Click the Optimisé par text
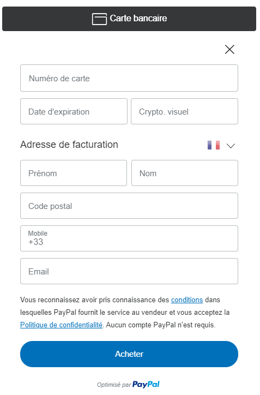 click(114, 385)
